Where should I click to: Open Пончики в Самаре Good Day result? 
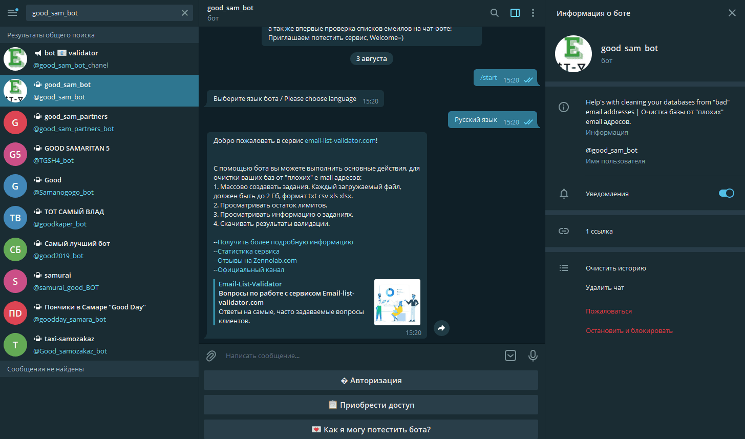tap(99, 313)
